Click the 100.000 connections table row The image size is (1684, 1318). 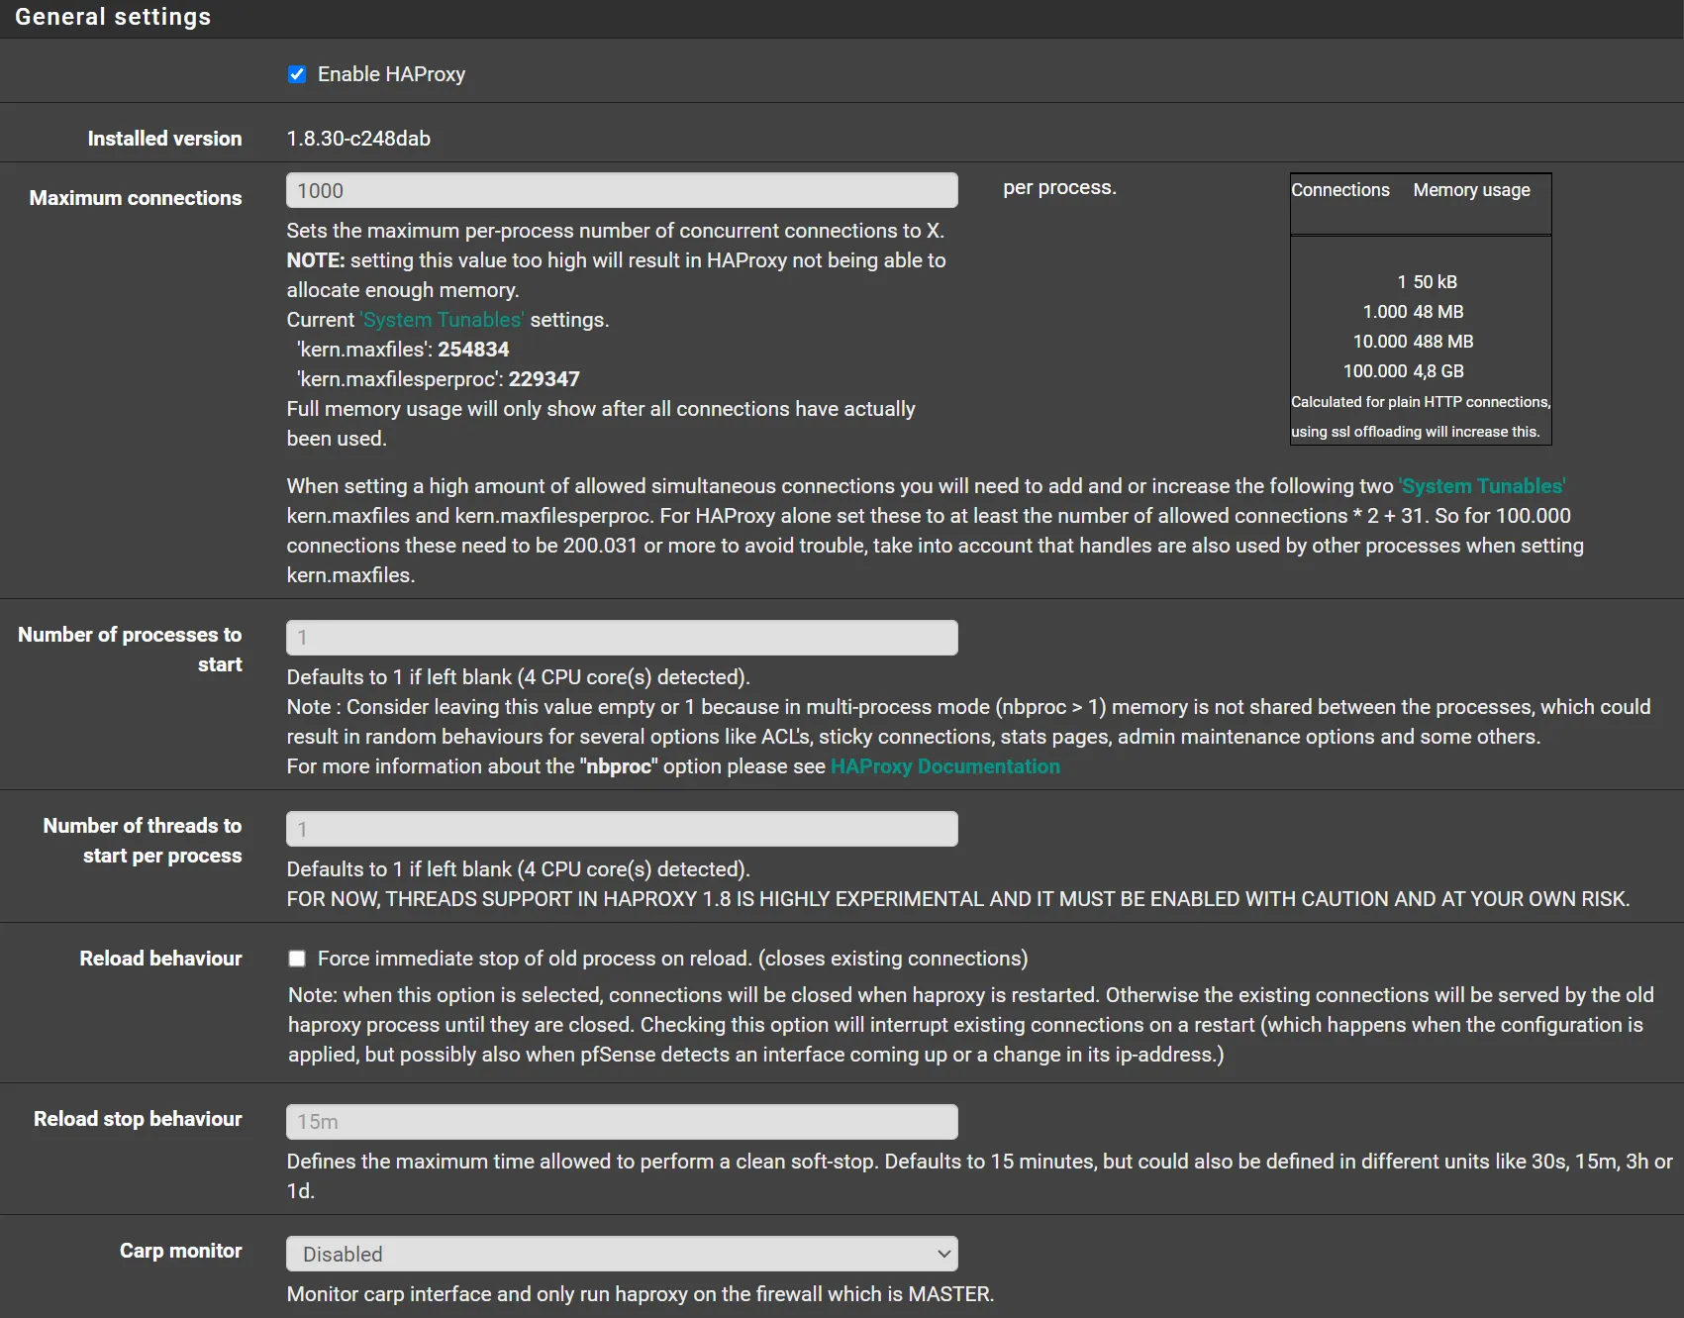(x=1403, y=371)
